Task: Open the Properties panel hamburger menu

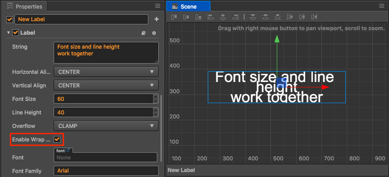Action: pos(158,6)
